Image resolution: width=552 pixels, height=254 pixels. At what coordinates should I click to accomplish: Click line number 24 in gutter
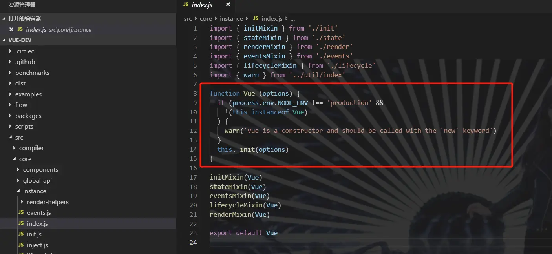(x=193, y=242)
